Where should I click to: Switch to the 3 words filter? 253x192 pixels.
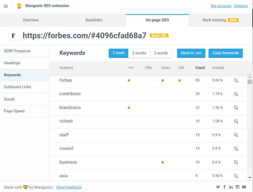click(161, 53)
